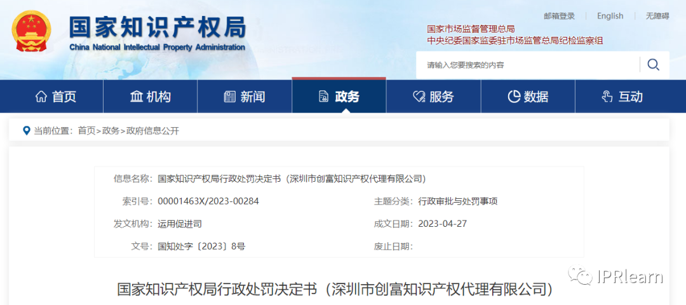Click the 国家知识产权局 site title
This screenshot has height=305, width=686.
[x=158, y=29]
